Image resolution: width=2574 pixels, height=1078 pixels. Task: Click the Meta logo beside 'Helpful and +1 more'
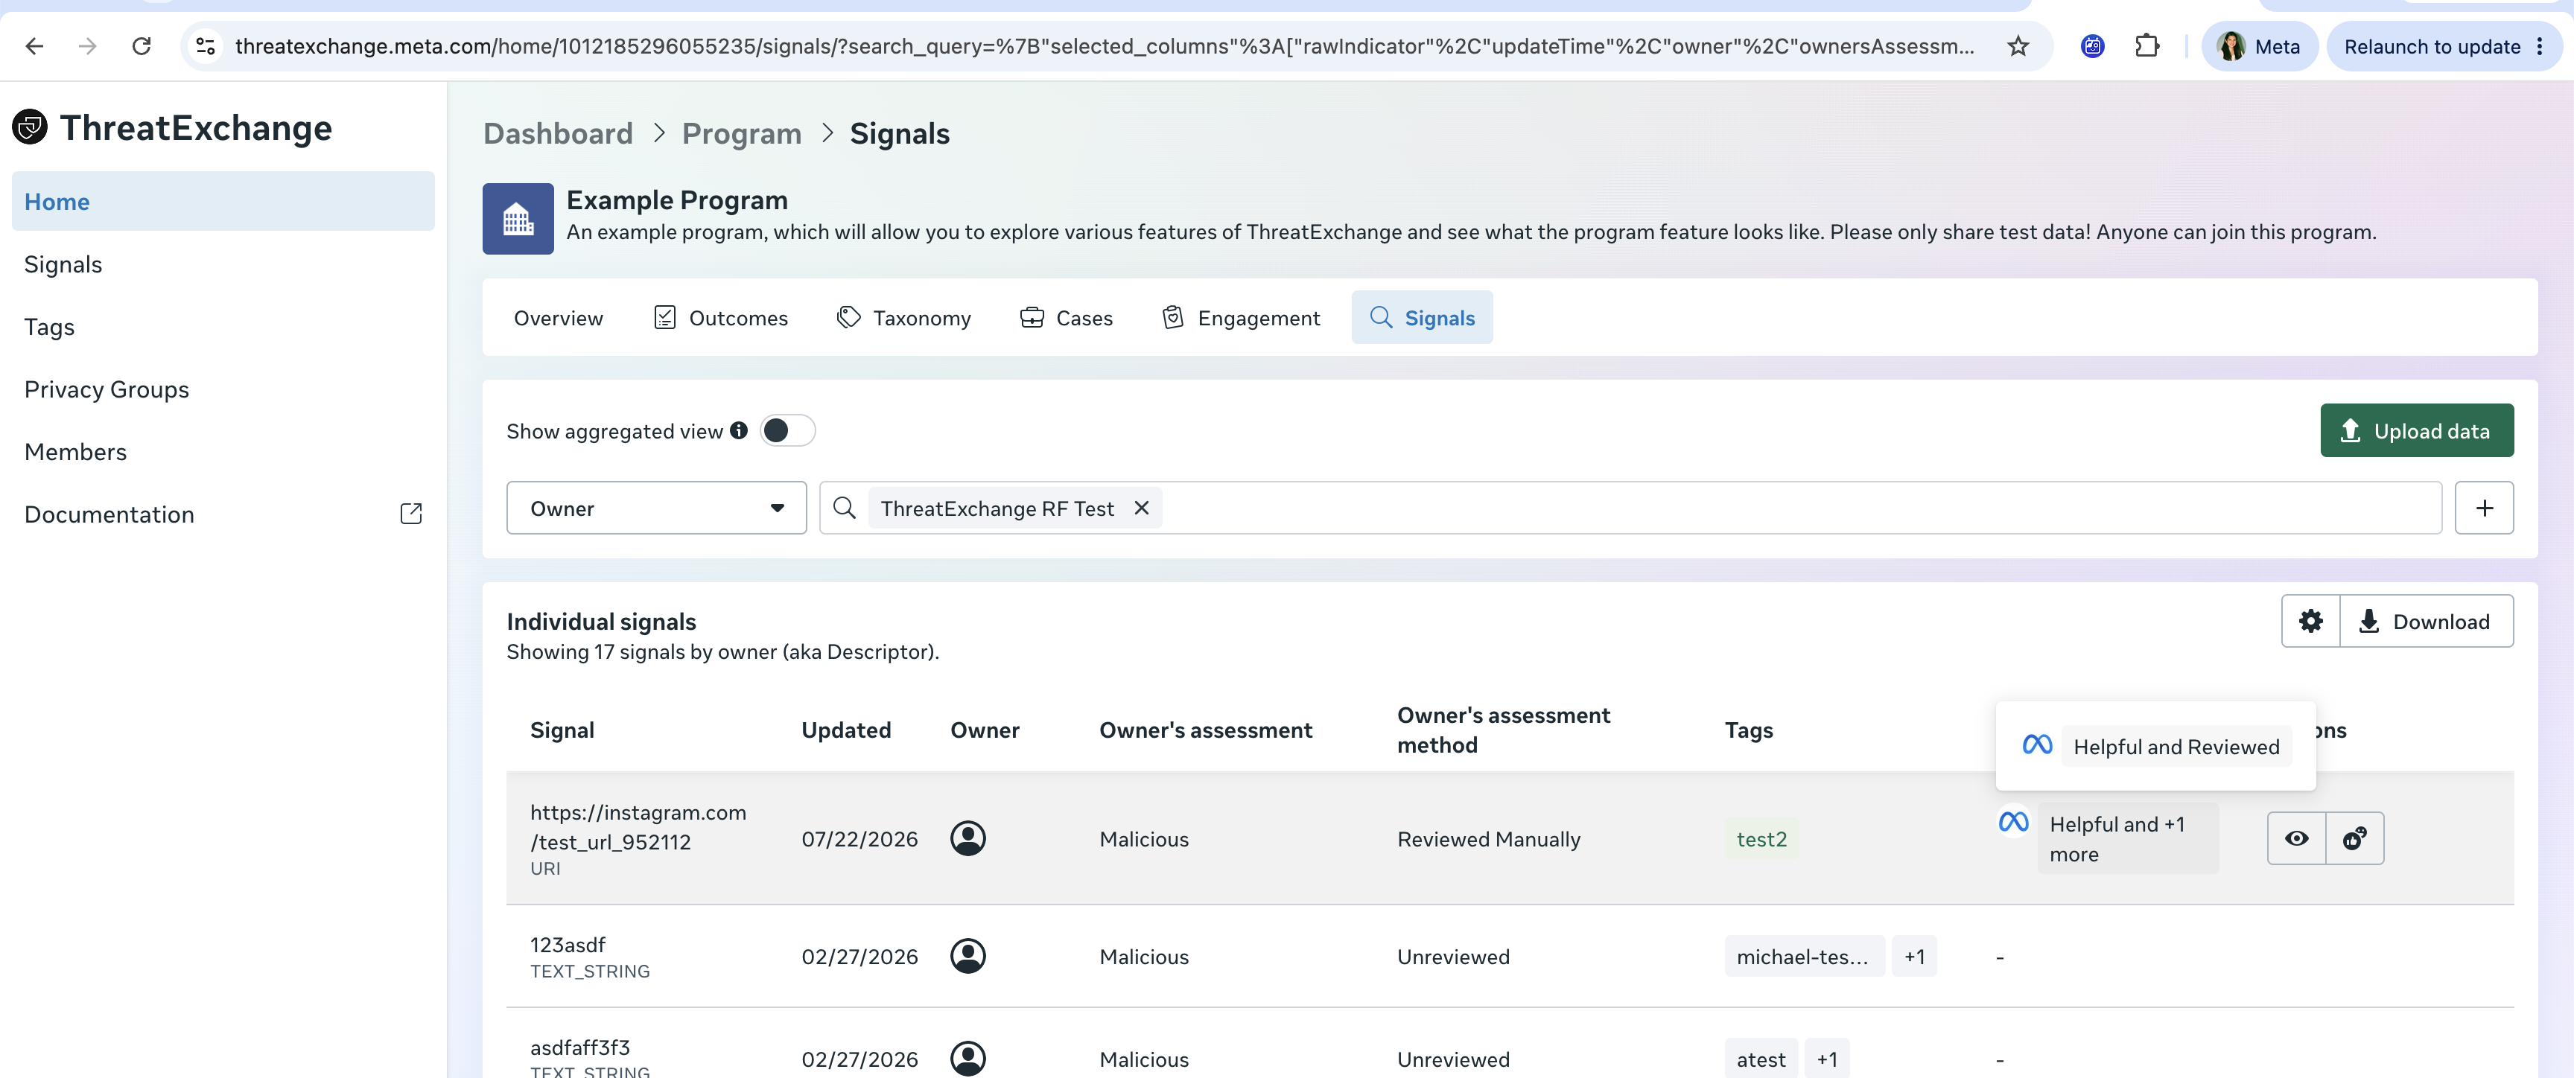click(x=2012, y=822)
